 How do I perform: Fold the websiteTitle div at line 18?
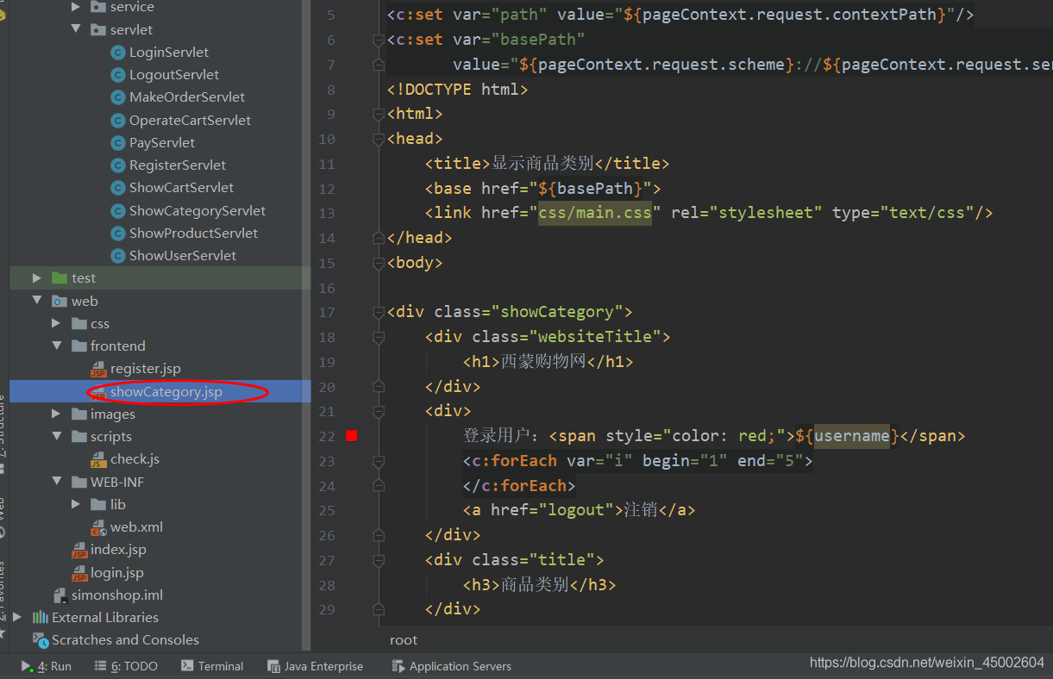378,337
